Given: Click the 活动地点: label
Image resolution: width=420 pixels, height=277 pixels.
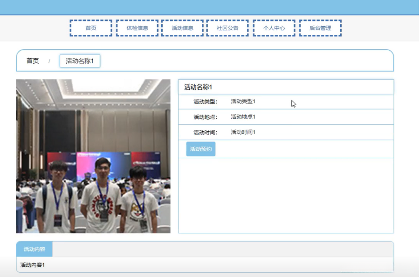Looking at the screenshot, I should click(x=206, y=117).
